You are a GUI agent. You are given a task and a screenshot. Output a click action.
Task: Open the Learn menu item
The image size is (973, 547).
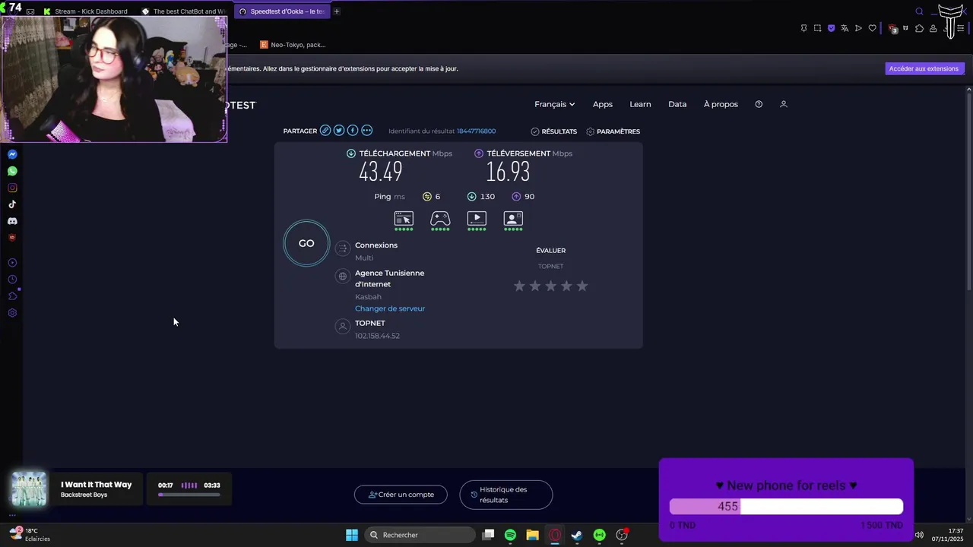(x=640, y=104)
